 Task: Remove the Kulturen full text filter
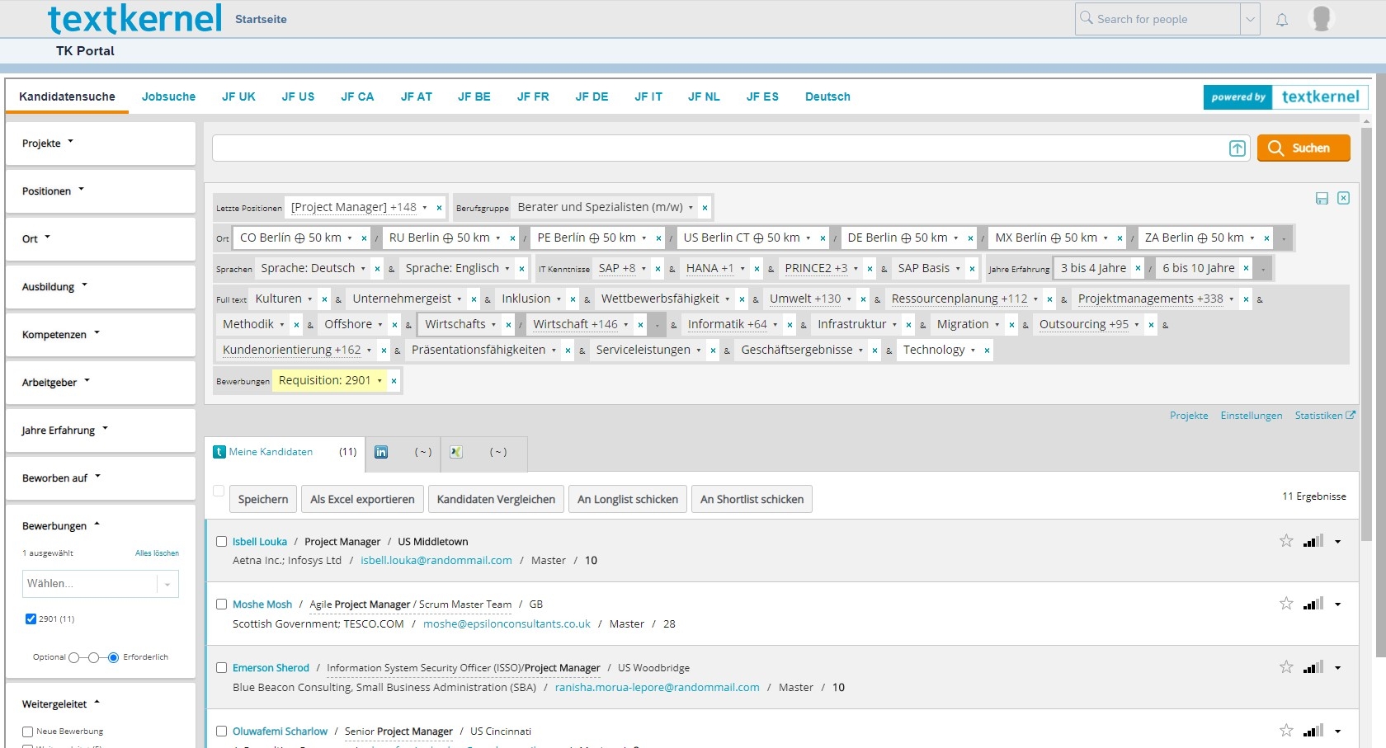pos(324,299)
